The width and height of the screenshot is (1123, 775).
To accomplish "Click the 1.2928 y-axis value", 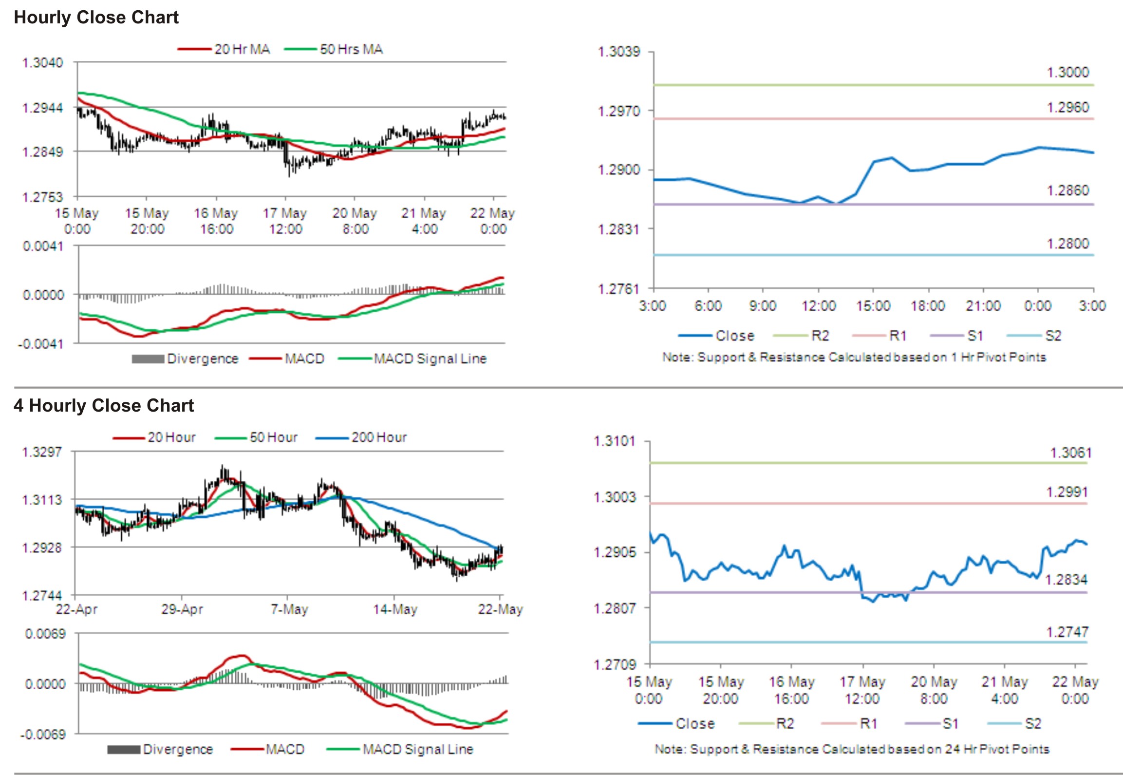I will coord(42,548).
